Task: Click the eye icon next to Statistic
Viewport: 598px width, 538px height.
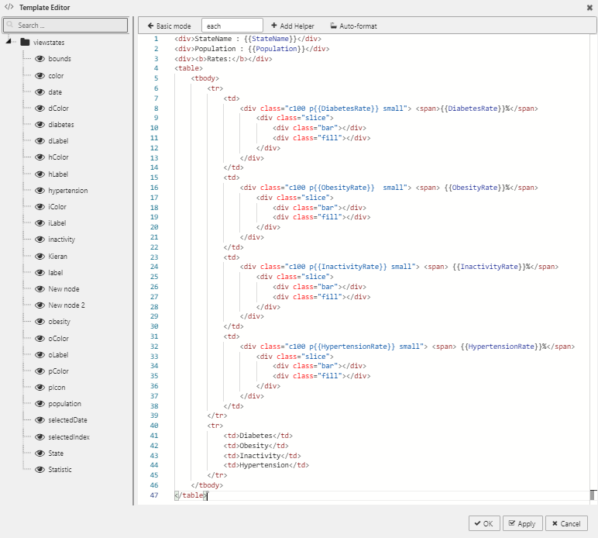Action: pyautogui.click(x=40, y=470)
